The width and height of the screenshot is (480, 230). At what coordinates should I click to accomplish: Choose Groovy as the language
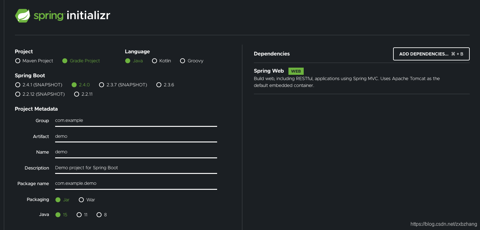coord(183,61)
